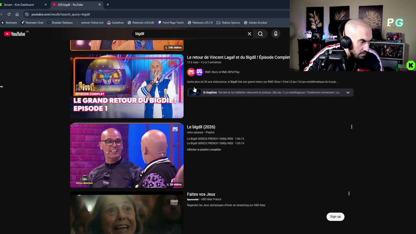
Task: Play Le Grand Retour du Bigdil thumbnail
Action: tap(127, 86)
